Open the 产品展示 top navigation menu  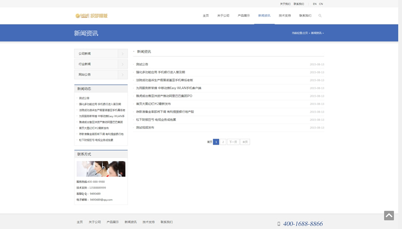pyautogui.click(x=244, y=16)
